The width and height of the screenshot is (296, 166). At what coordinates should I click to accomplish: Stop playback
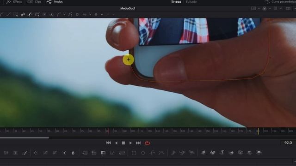[x=123, y=143]
